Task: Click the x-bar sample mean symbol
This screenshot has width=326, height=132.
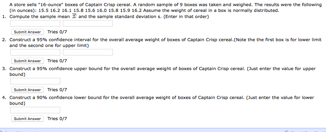Action: 74,16
